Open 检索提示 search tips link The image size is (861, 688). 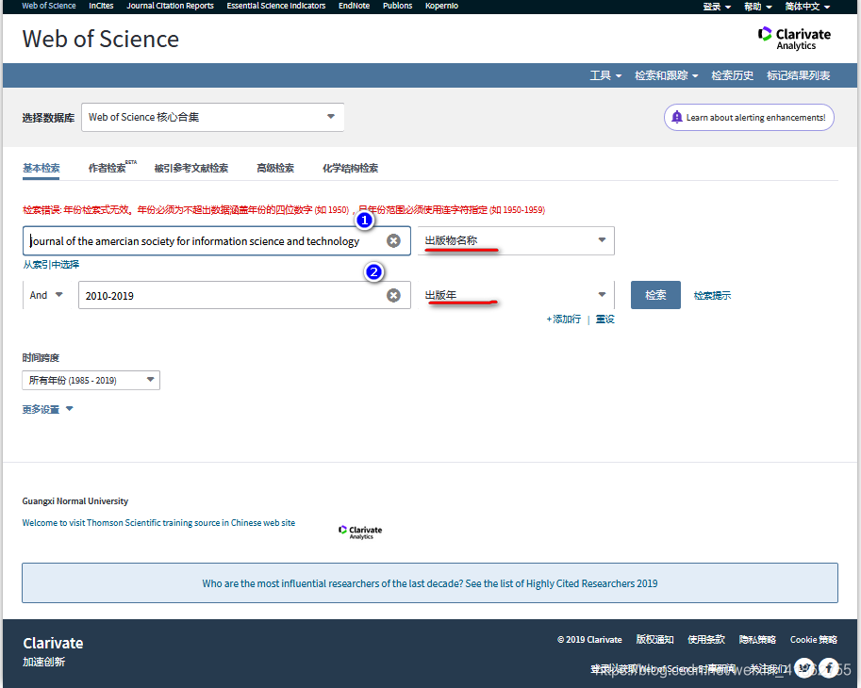point(712,296)
